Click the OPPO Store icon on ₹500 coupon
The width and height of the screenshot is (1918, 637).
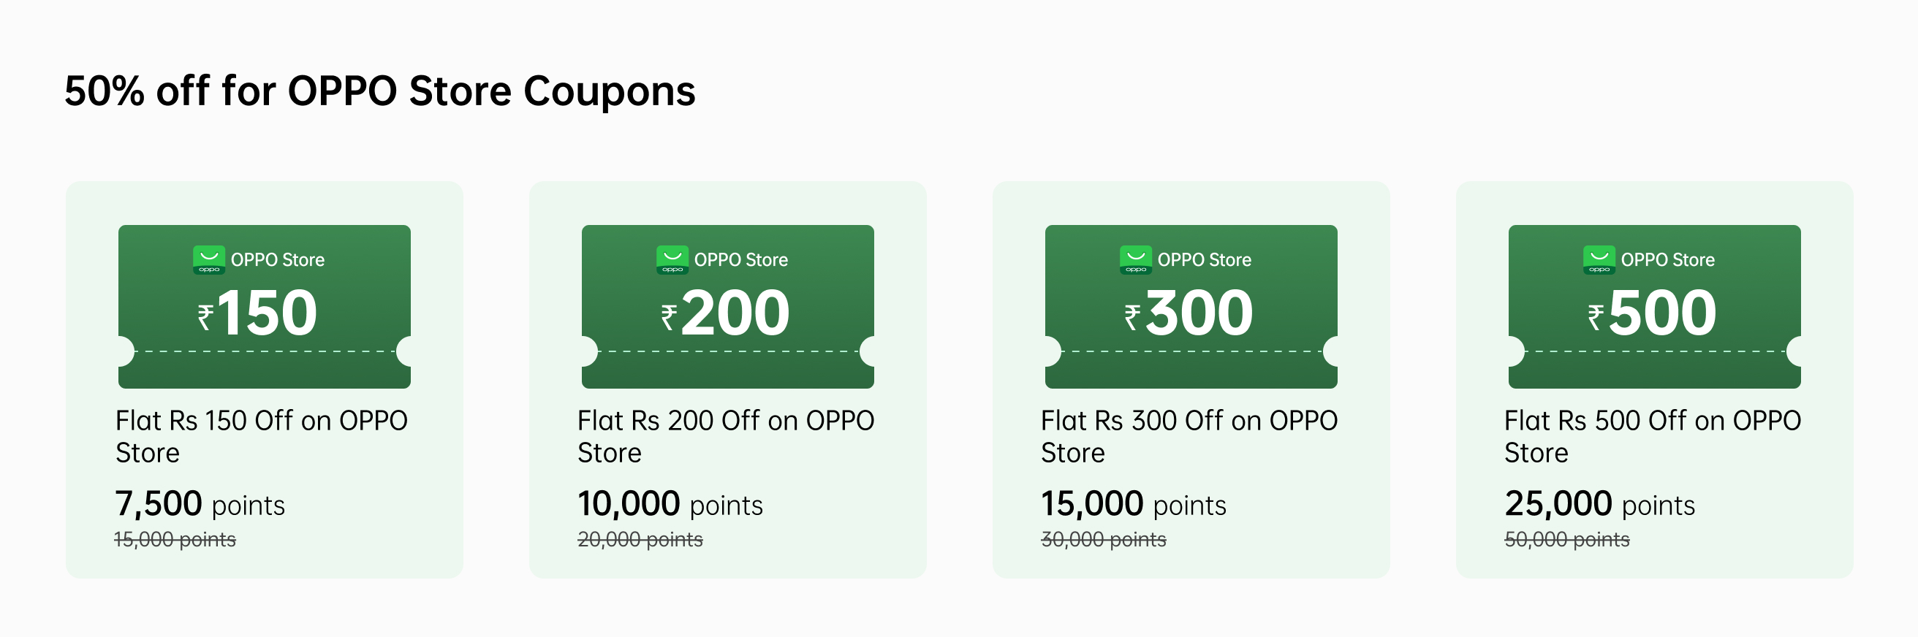tap(1599, 259)
